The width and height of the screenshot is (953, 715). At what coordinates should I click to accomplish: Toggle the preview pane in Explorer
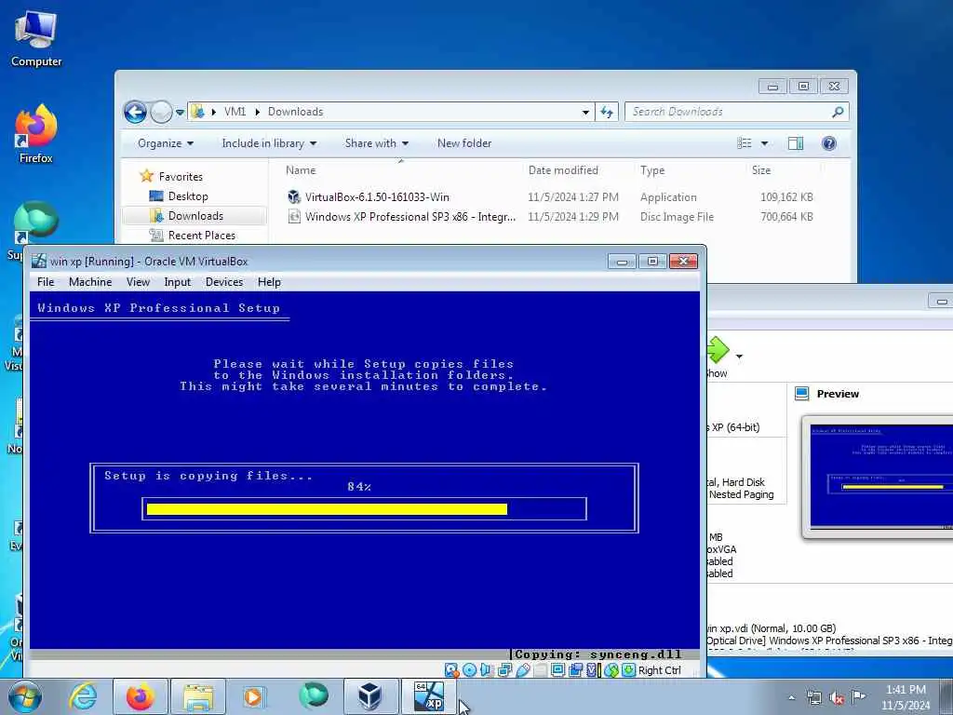point(796,143)
